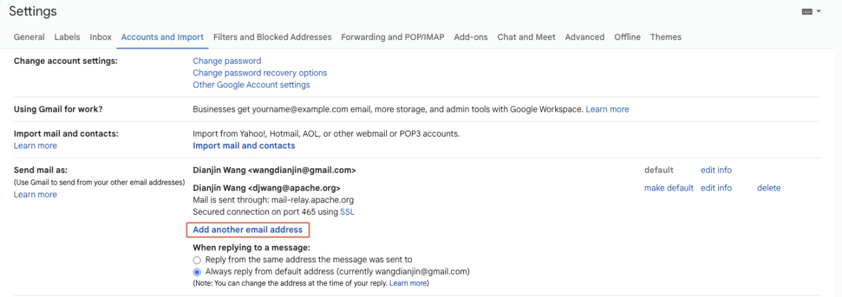Click the Change password link
The image size is (842, 297).
coord(227,61)
